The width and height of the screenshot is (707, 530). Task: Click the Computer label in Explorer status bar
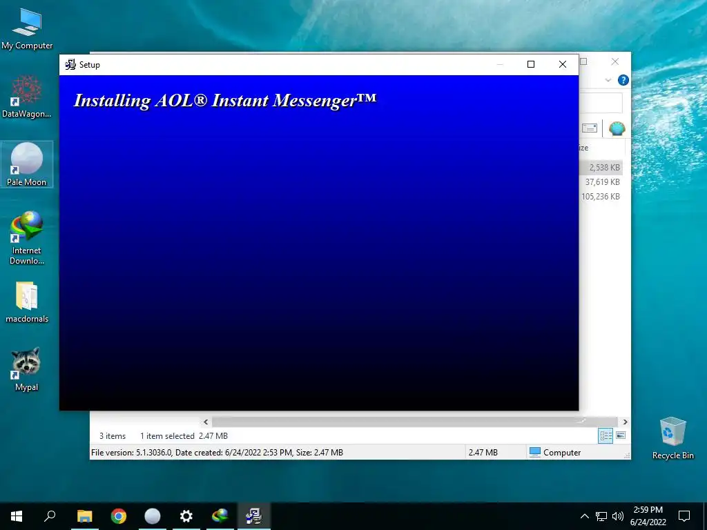click(x=562, y=453)
